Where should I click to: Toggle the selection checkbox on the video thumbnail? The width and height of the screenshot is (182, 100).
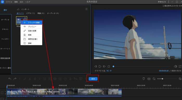(x=25, y=18)
